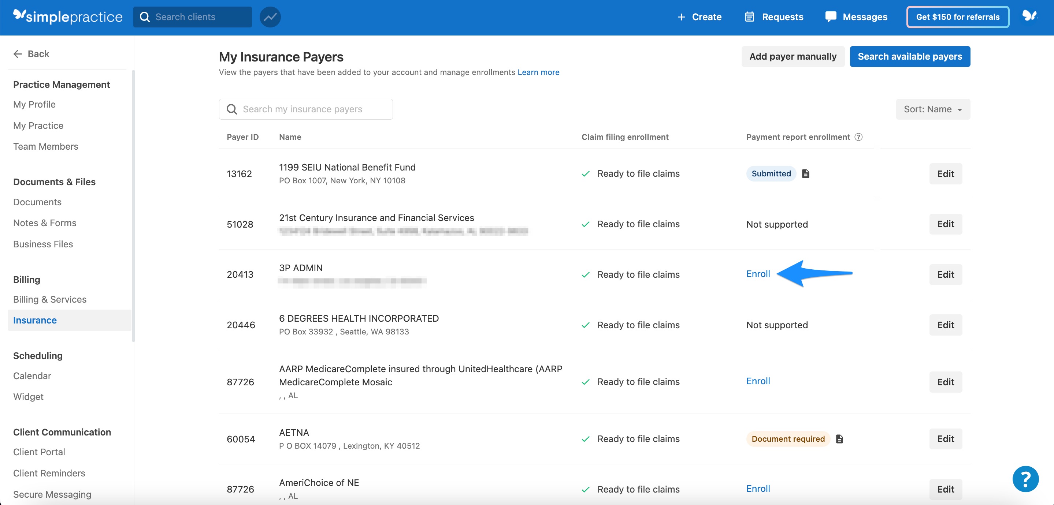Open the Learn more link
Viewport: 1054px width, 505px height.
point(538,72)
